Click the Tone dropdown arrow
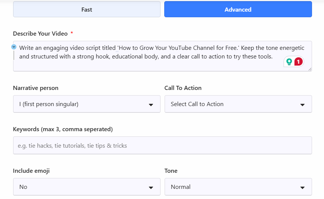 coord(302,187)
